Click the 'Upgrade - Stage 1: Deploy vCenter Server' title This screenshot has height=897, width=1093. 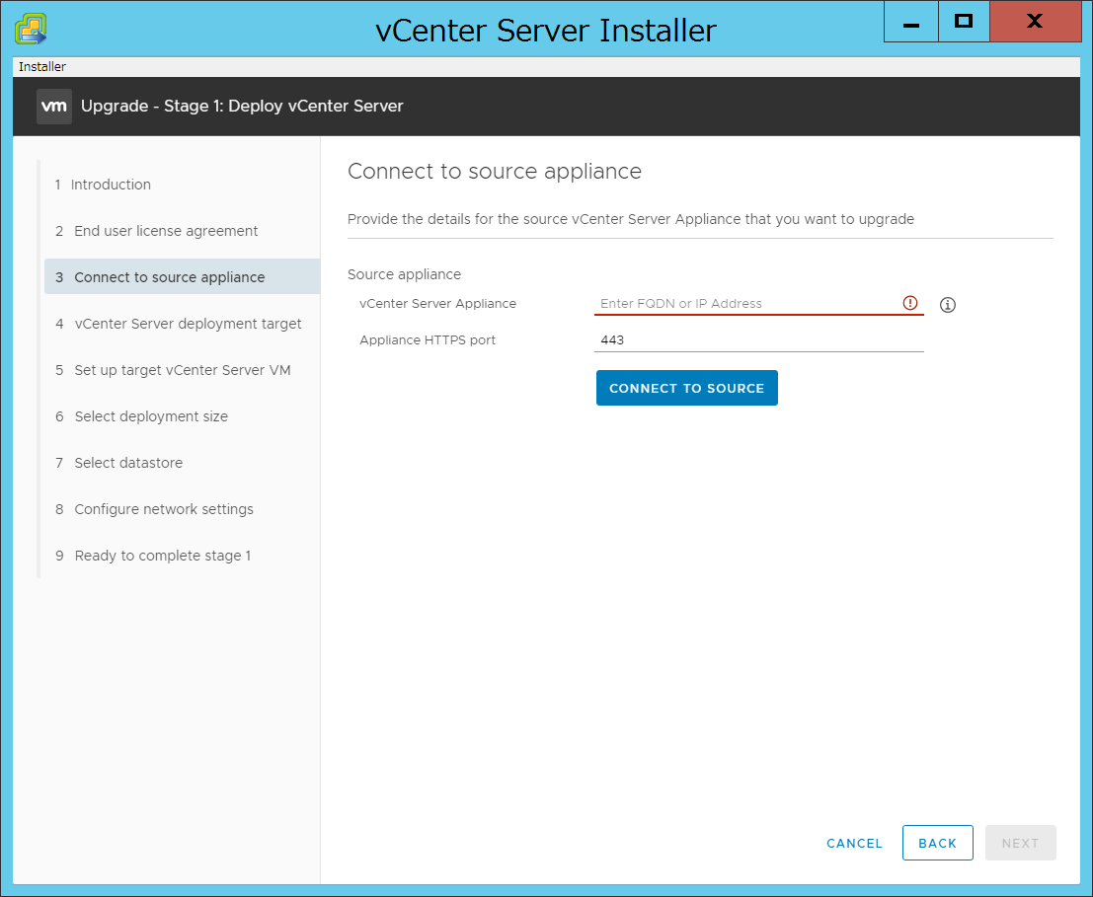[242, 106]
